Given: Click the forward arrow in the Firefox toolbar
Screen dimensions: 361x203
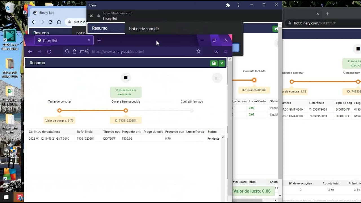Looking at the screenshot, I should pyautogui.click(x=39, y=52).
